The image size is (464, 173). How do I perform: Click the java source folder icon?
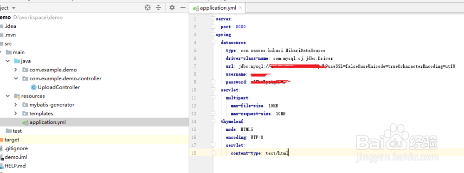17,61
